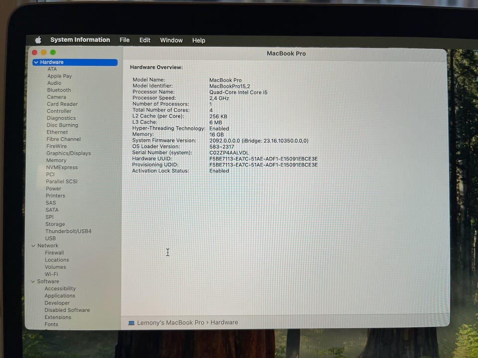Click the Model Identifier value MacBookPro15,2
The image size is (478, 358).
(x=230, y=86)
